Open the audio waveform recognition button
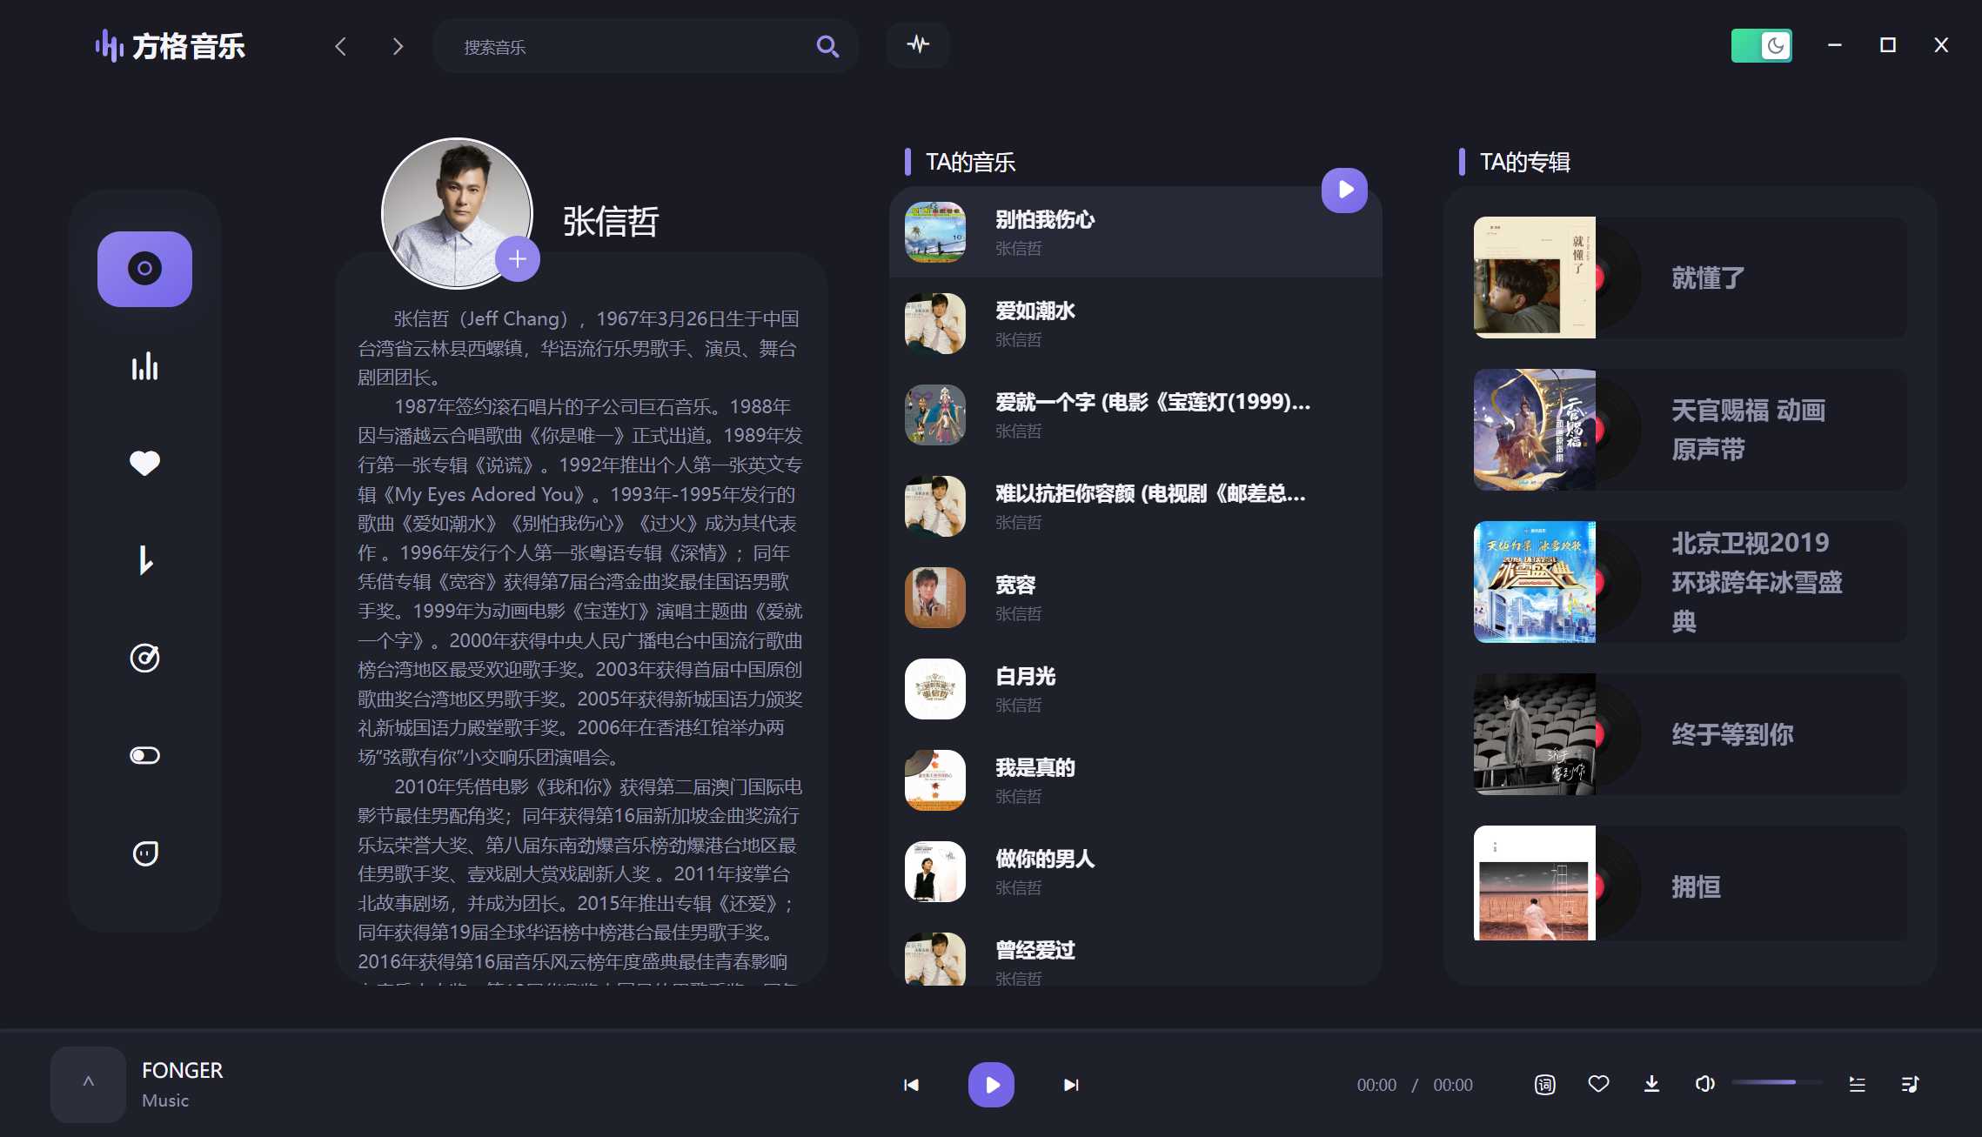The height and width of the screenshot is (1137, 1982). [x=918, y=44]
